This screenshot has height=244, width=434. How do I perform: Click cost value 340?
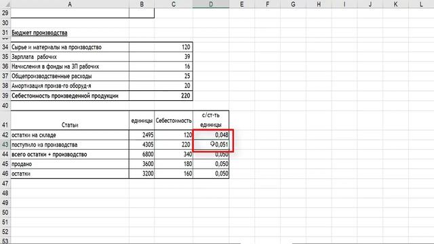pyautogui.click(x=174, y=154)
